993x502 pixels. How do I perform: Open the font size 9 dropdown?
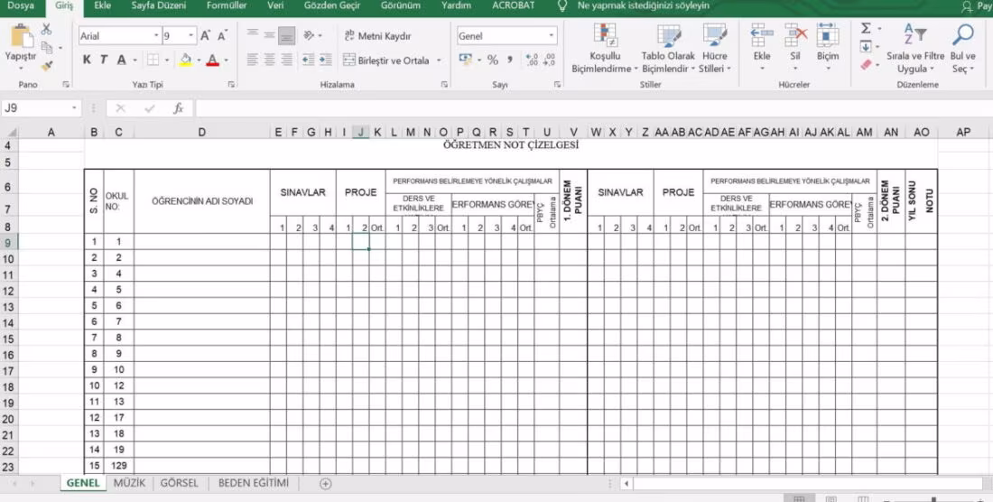click(190, 36)
